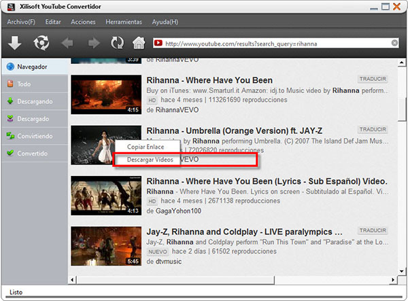Select the Convirtiendo sidebar tab
The width and height of the screenshot is (408, 301).
pos(35,136)
